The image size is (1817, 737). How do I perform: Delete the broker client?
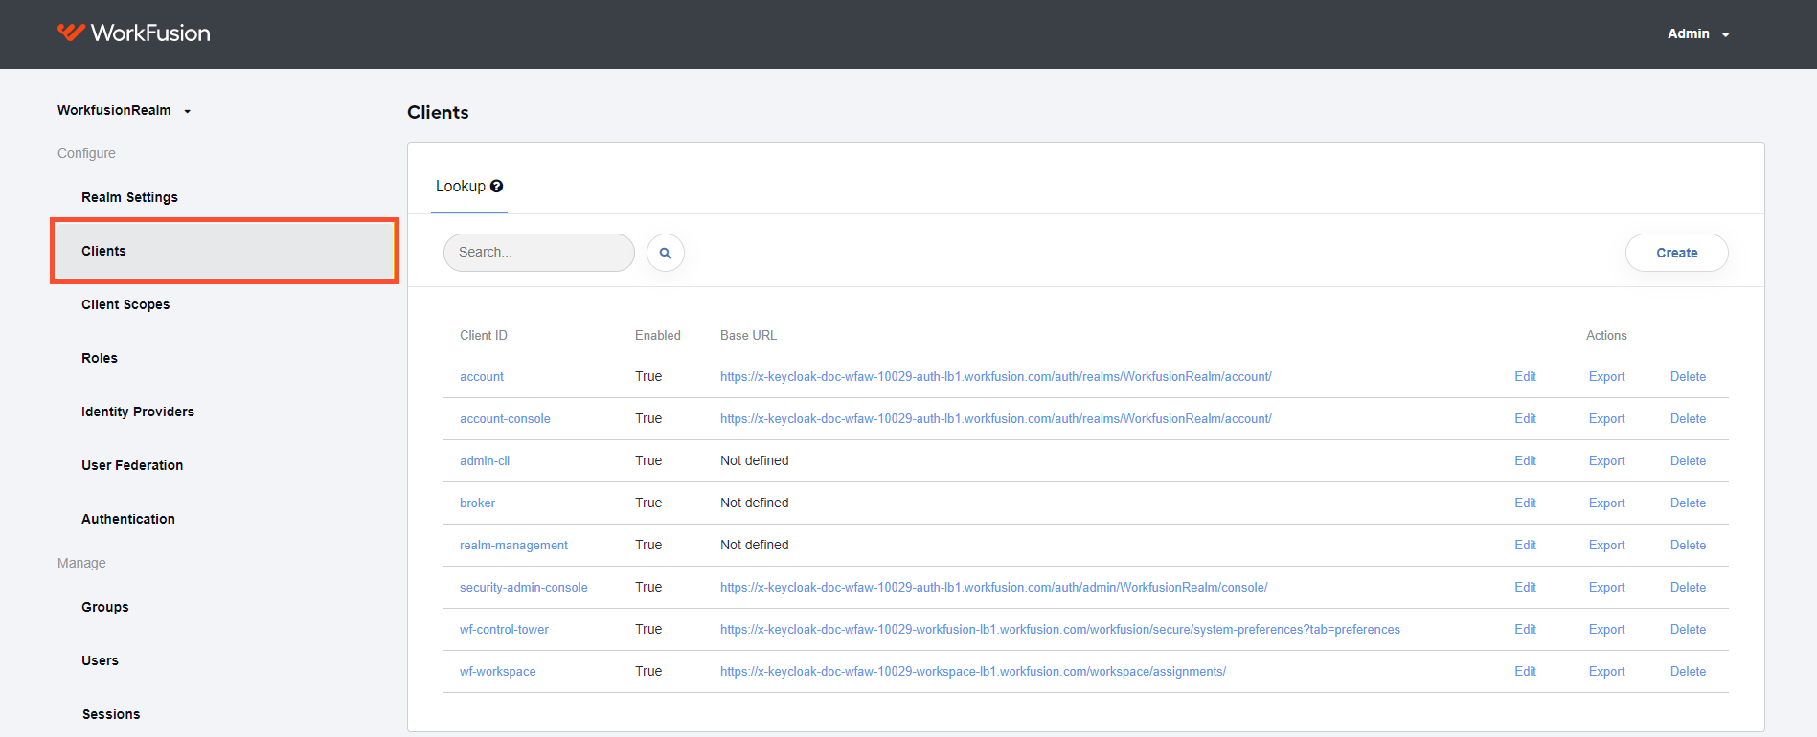point(1689,502)
